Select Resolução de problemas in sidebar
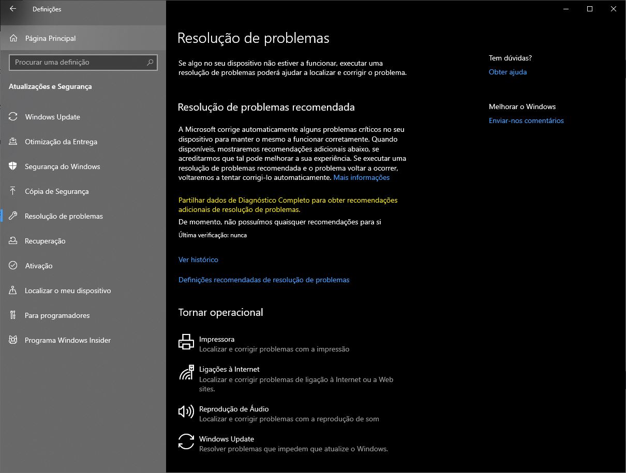 pos(83,216)
